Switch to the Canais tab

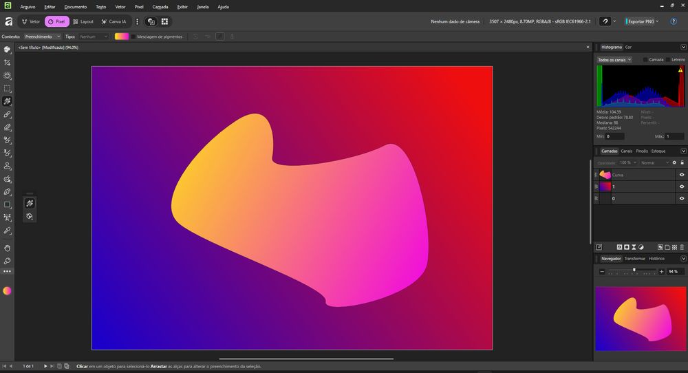[626, 151]
